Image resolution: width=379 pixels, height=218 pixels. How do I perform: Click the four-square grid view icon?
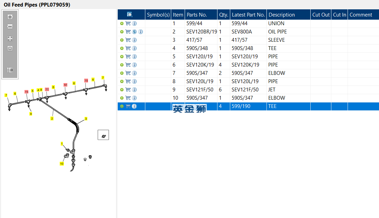click(x=10, y=39)
